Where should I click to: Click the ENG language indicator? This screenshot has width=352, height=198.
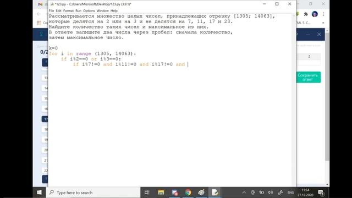tap(290, 193)
